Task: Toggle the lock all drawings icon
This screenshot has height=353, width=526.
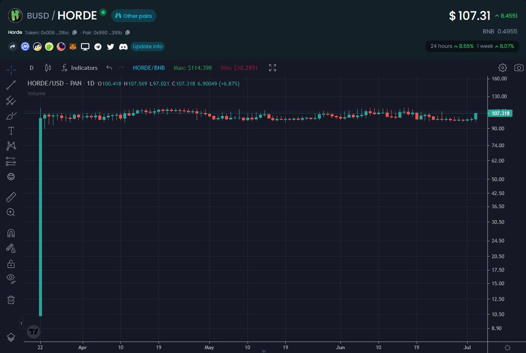Action: [x=11, y=263]
